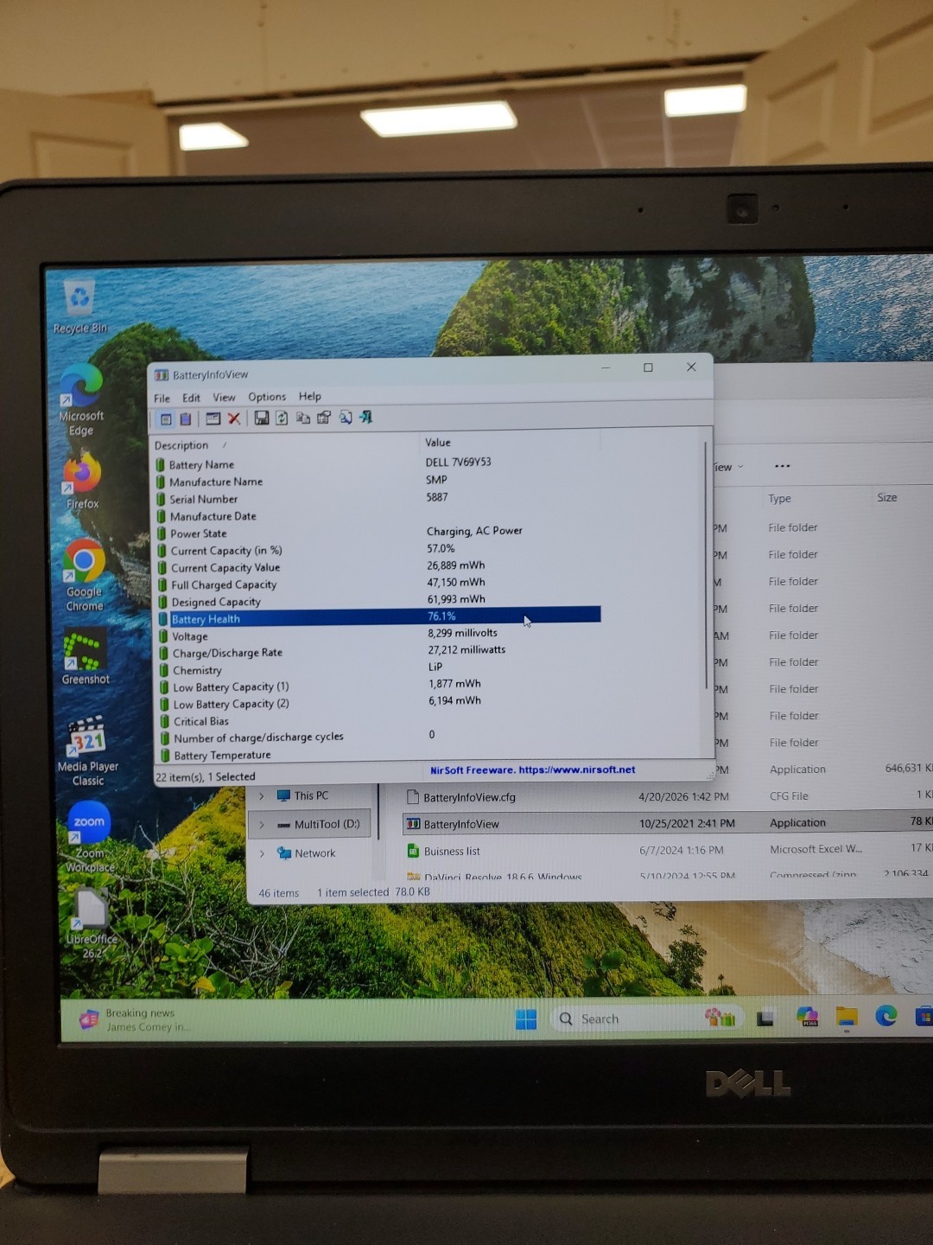The width and height of the screenshot is (933, 1245).
Task: Click the red X delete toolbar icon
Action: tap(233, 418)
